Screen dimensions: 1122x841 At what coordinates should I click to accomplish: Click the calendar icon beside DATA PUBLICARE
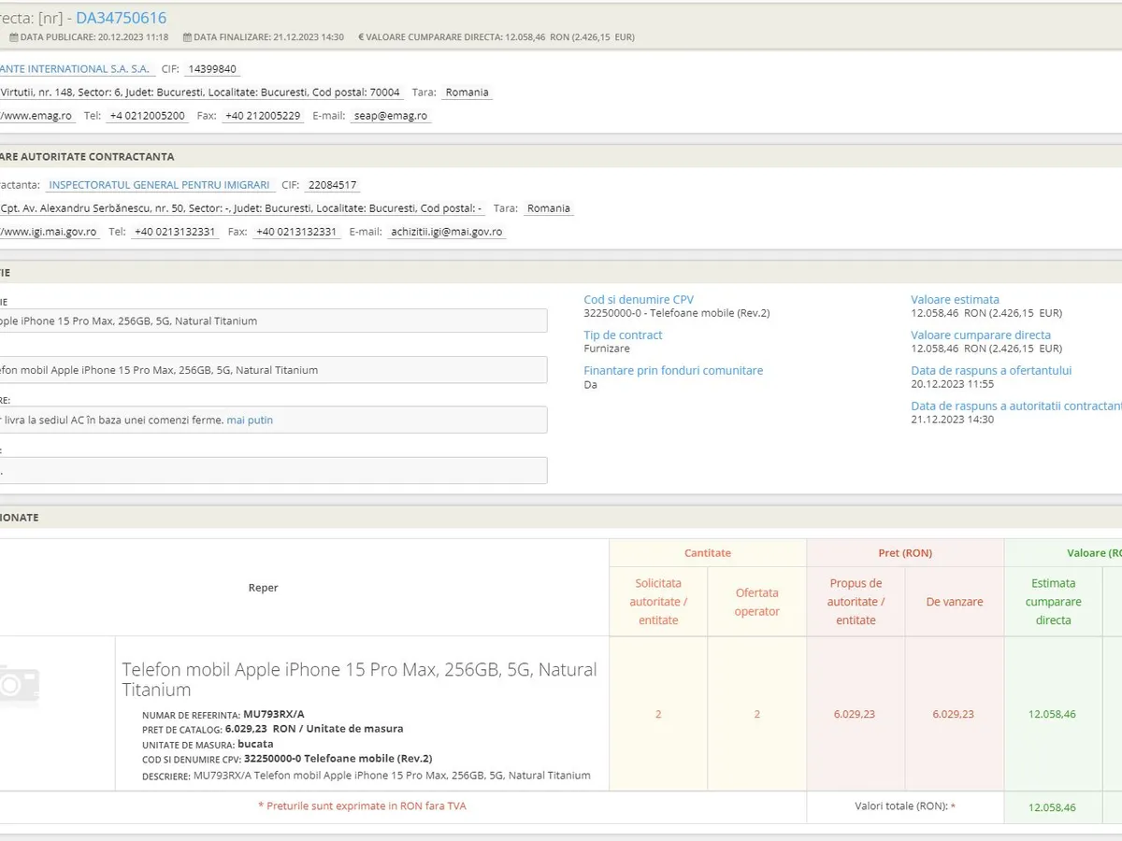[x=14, y=37]
